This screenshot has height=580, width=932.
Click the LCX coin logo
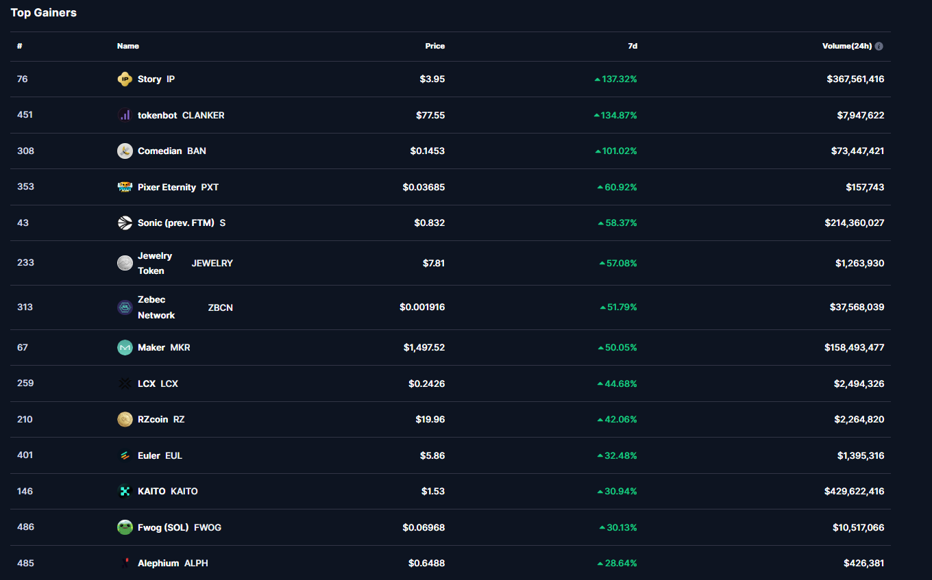(125, 383)
